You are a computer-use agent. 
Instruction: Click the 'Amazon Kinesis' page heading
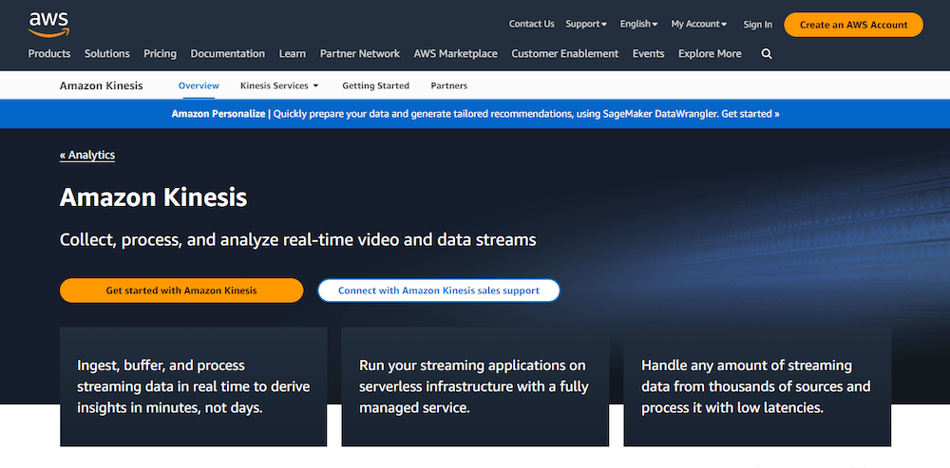[153, 198]
